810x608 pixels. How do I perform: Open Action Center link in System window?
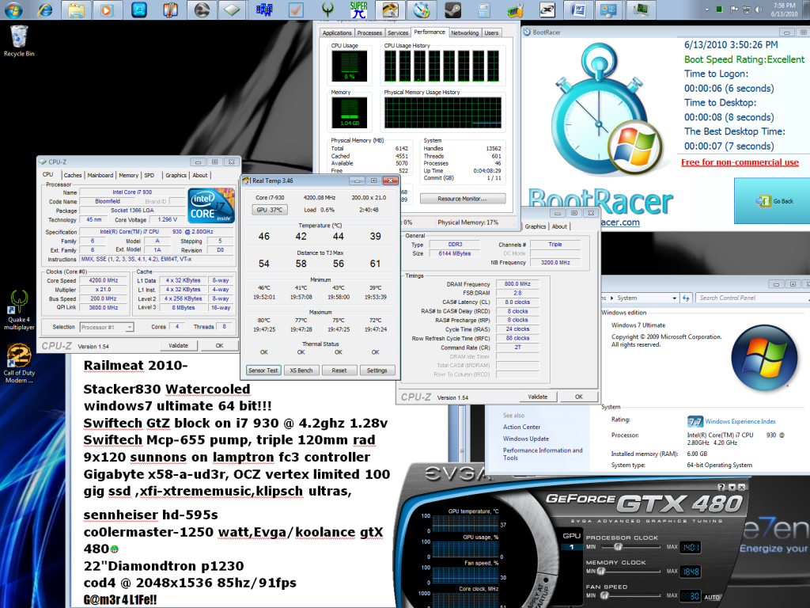pyautogui.click(x=521, y=427)
